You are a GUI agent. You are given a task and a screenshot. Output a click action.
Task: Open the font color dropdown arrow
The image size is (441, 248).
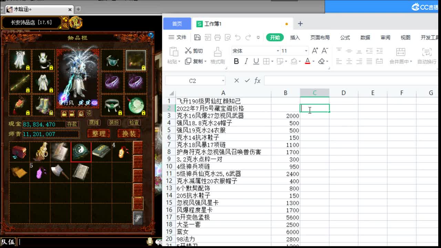(x=314, y=62)
